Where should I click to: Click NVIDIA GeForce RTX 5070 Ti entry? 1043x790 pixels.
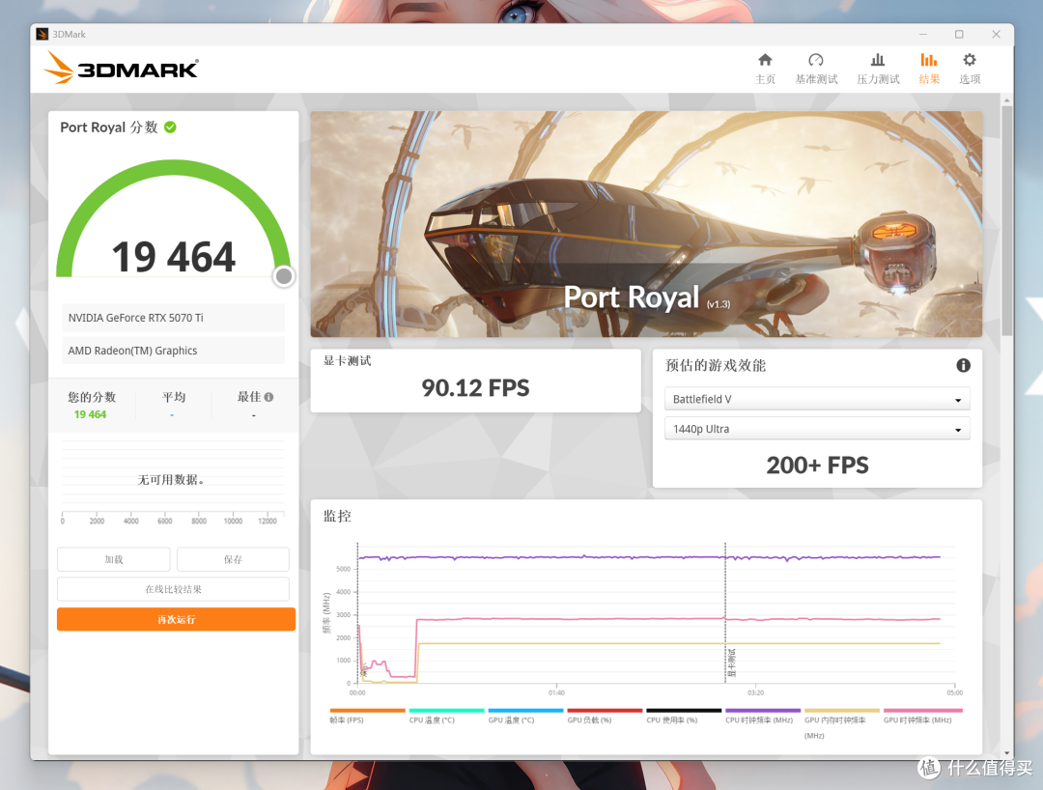173,318
